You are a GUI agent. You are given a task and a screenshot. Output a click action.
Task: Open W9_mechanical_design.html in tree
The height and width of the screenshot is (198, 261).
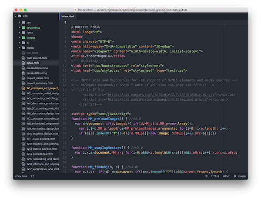[x=43, y=128]
